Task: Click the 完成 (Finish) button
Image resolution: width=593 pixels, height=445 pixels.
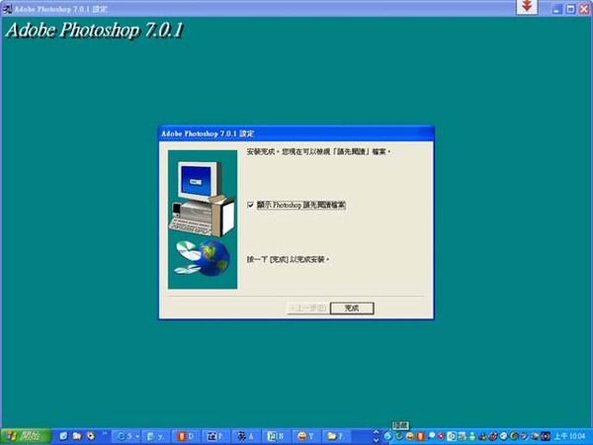Action: (x=352, y=308)
